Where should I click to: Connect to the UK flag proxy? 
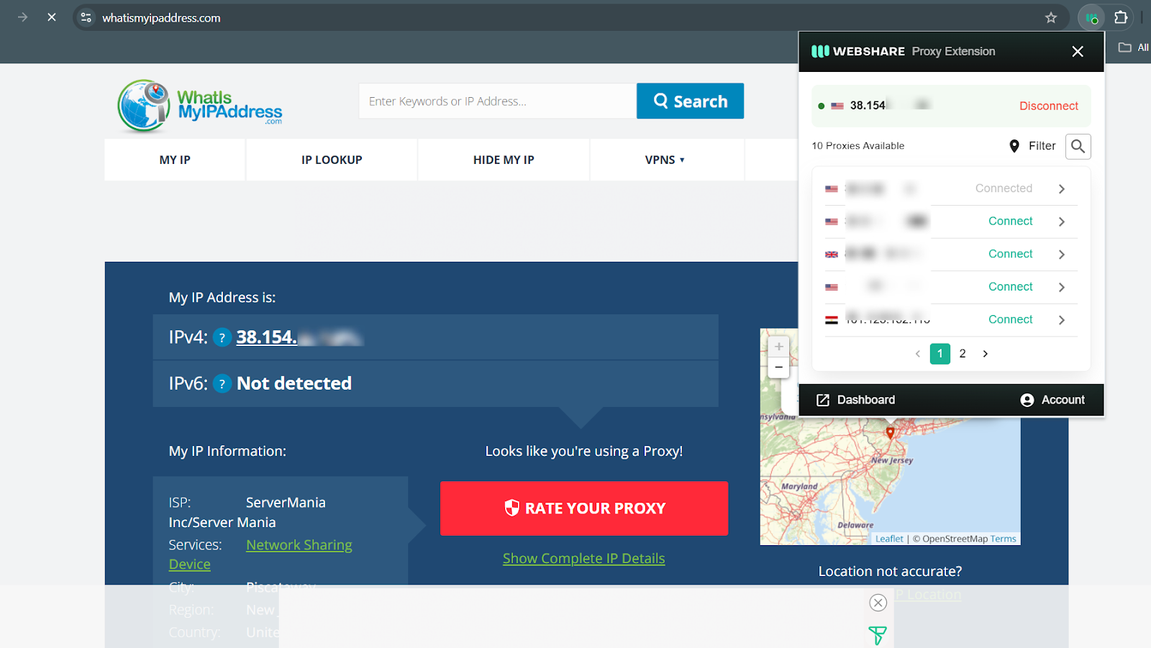pos(1010,254)
